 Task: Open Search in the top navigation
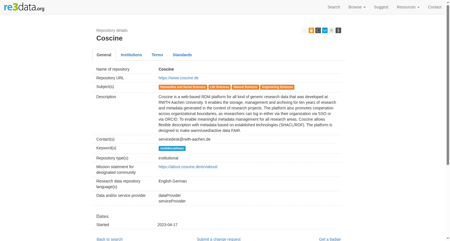(334, 7)
